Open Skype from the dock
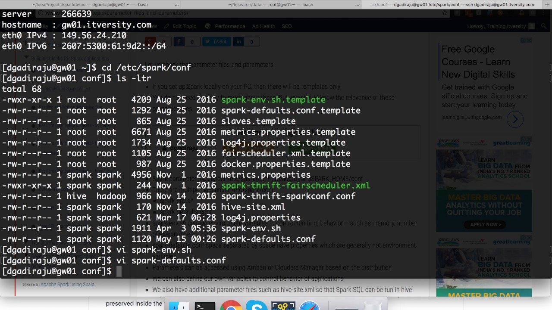The height and width of the screenshot is (310, 552). [257, 305]
